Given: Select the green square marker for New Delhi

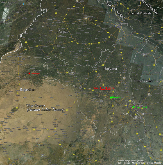Looking at the screenshot, I should [133, 107].
